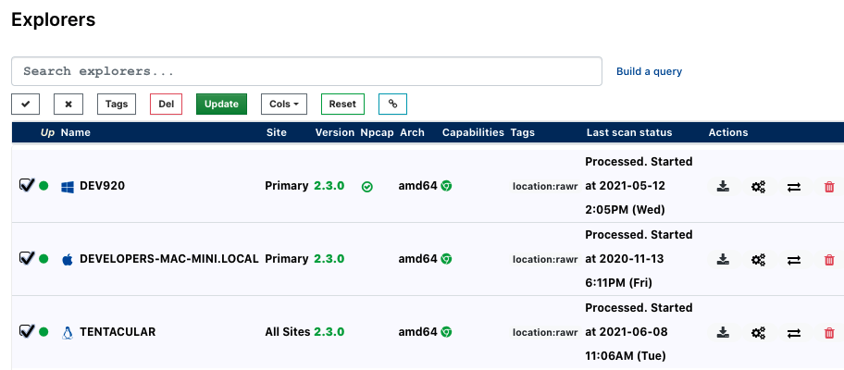
Task: Click the select-all checkmark button
Action: [x=25, y=105]
